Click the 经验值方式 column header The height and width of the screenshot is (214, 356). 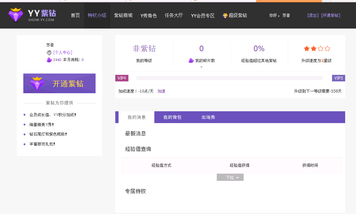coord(162,165)
